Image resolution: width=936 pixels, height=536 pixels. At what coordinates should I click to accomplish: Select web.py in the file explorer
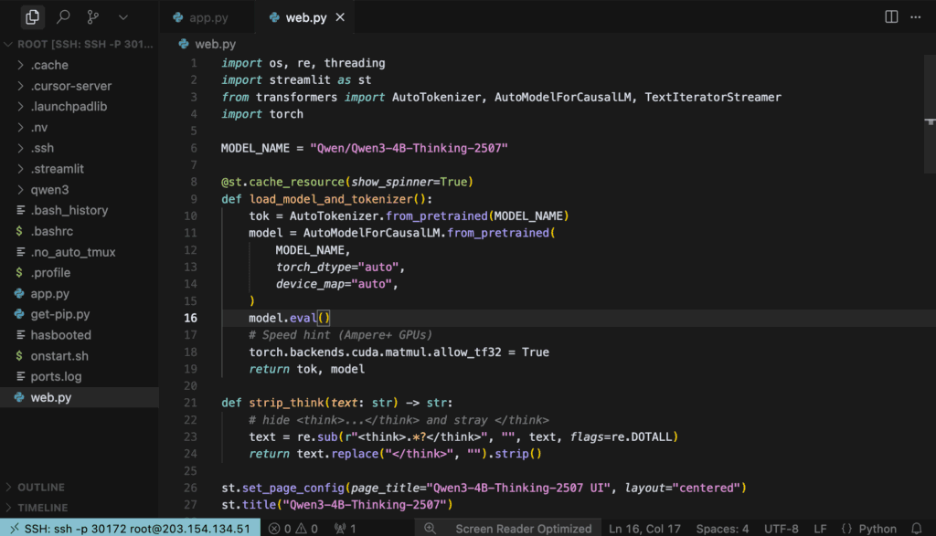80,397
